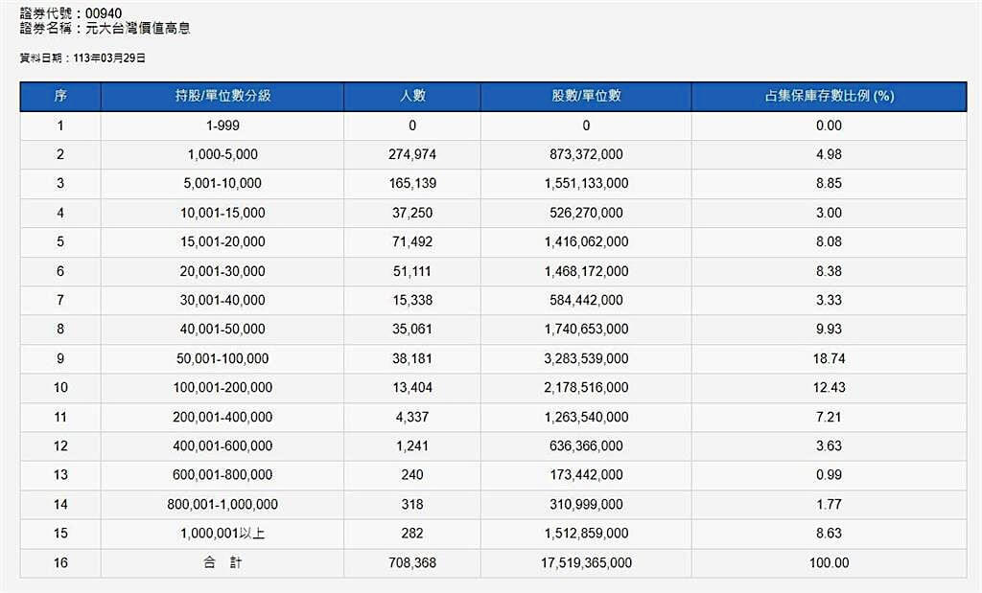Click the 持股/單位數分級 column header
This screenshot has height=593, width=982.
222,97
